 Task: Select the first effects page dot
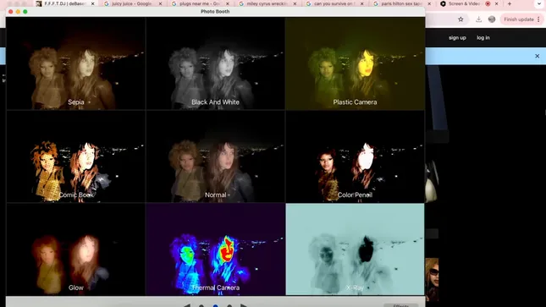tap(201, 305)
